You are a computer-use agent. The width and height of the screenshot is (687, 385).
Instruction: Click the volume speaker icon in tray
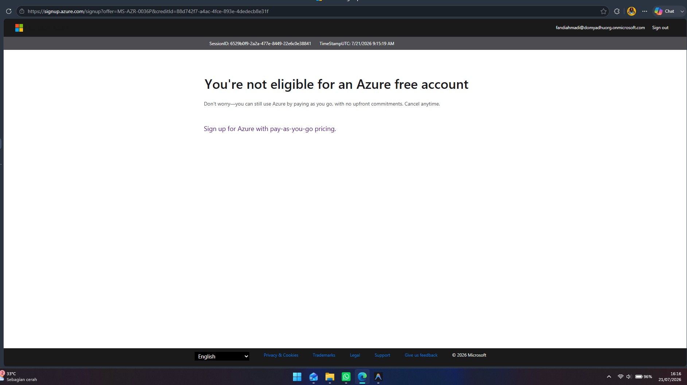tap(629, 377)
